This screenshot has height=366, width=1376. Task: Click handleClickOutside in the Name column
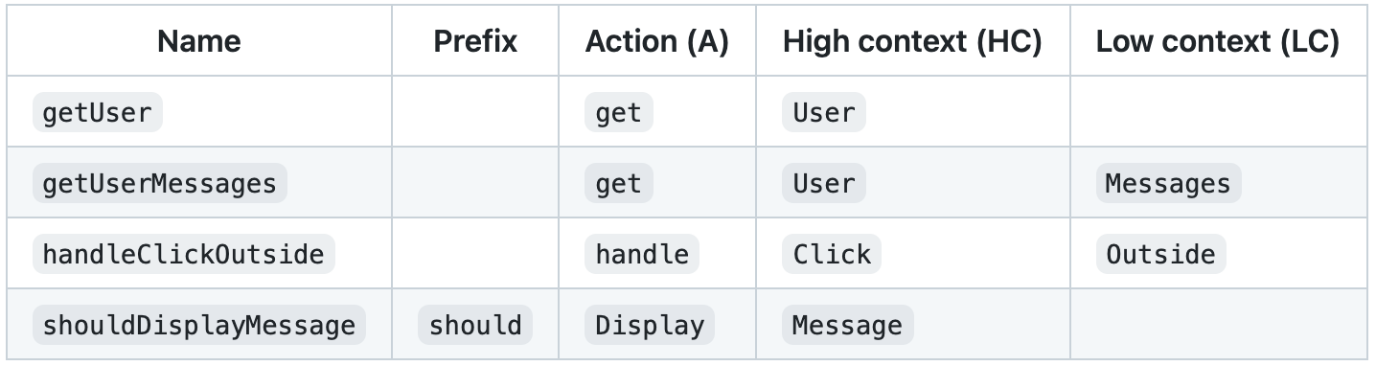point(184,254)
